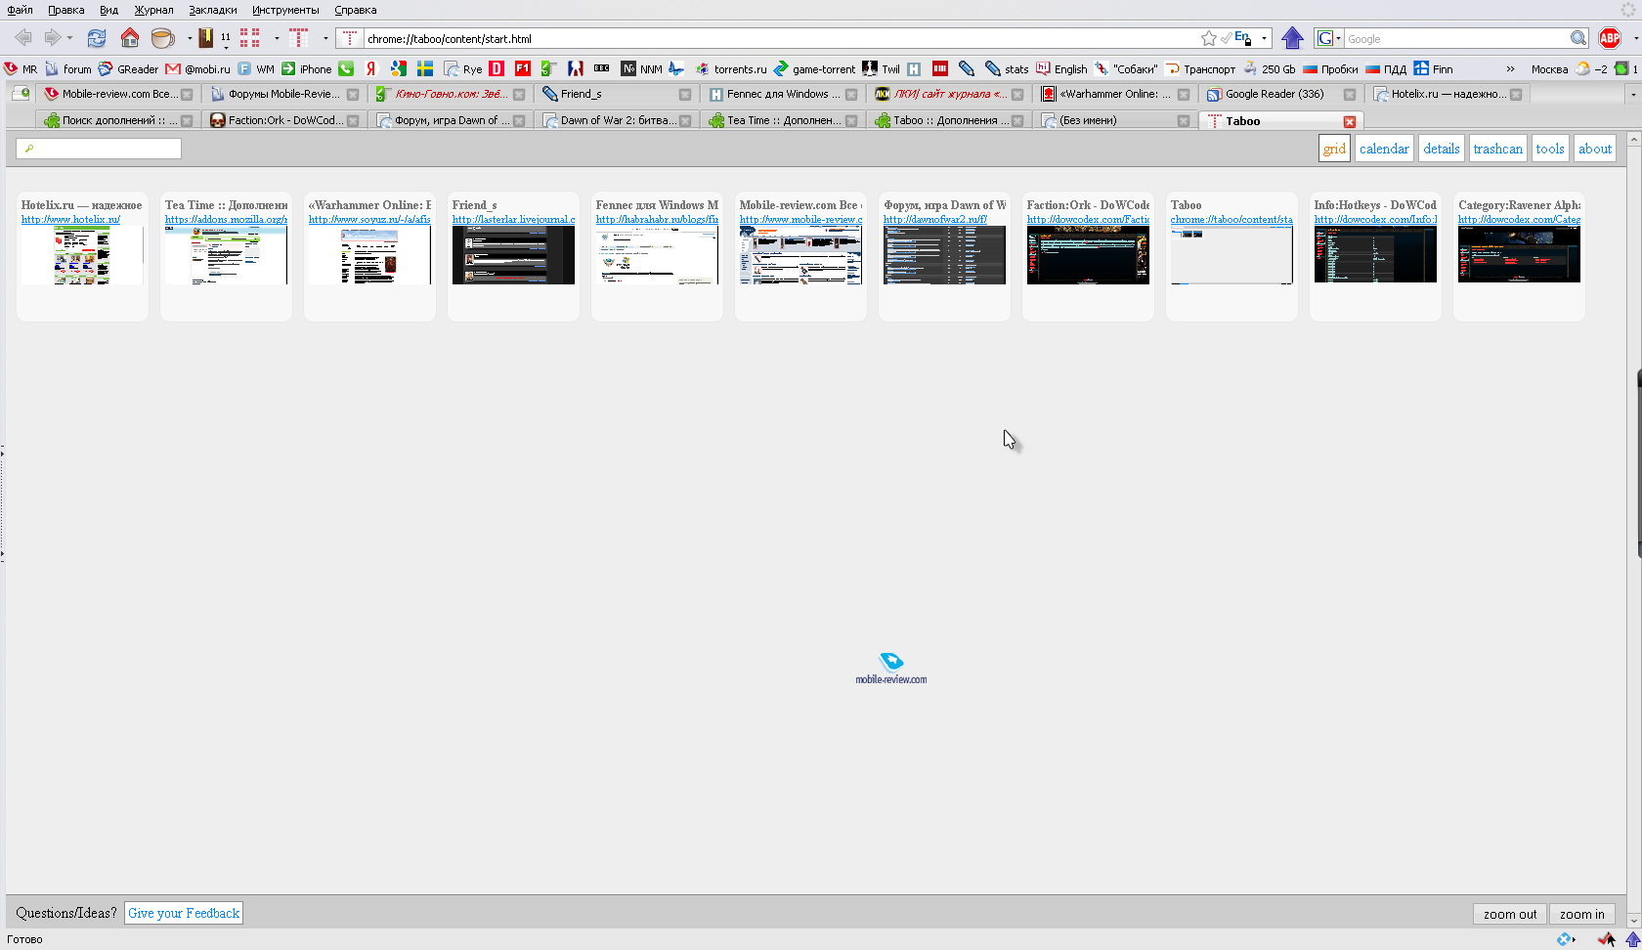Click the blue up arrow in the status bar
The width and height of the screenshot is (1642, 950).
coord(1632,939)
